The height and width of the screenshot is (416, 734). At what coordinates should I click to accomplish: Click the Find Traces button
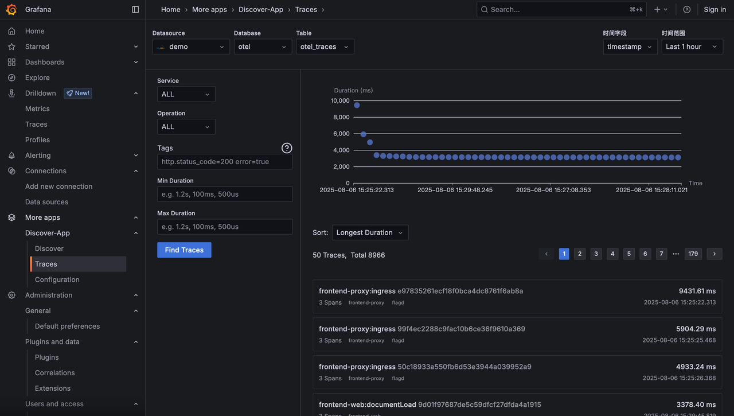(184, 250)
